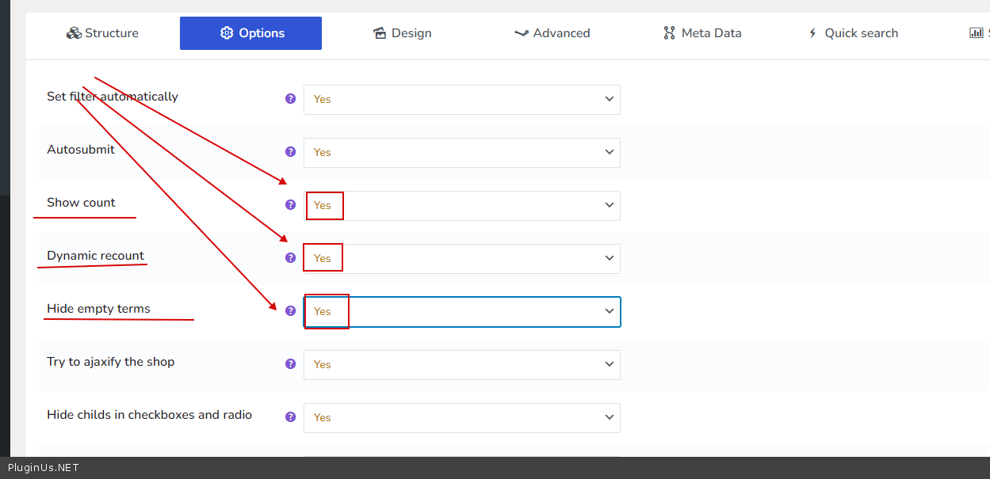Click help icon for Set filter automatically
990x479 pixels.
(290, 99)
